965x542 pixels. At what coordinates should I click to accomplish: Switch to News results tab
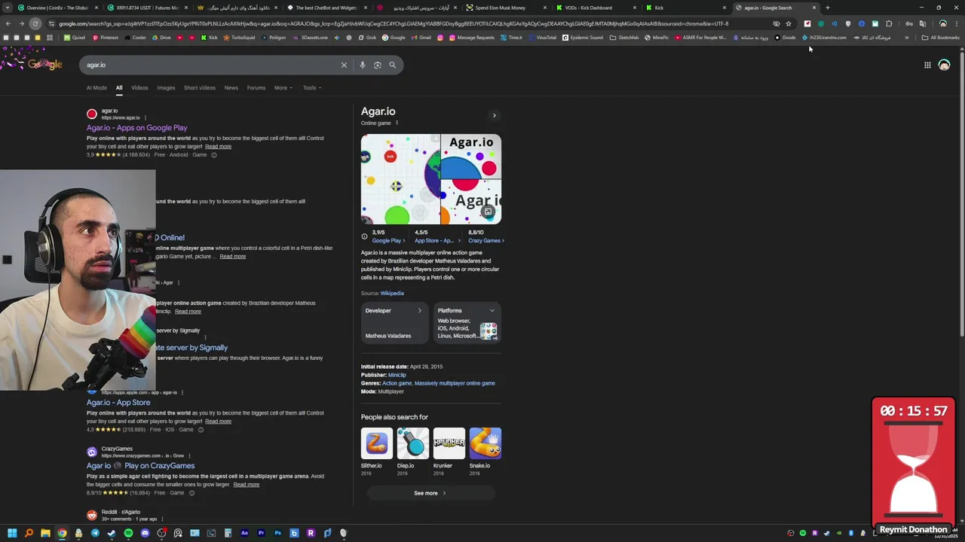(231, 88)
